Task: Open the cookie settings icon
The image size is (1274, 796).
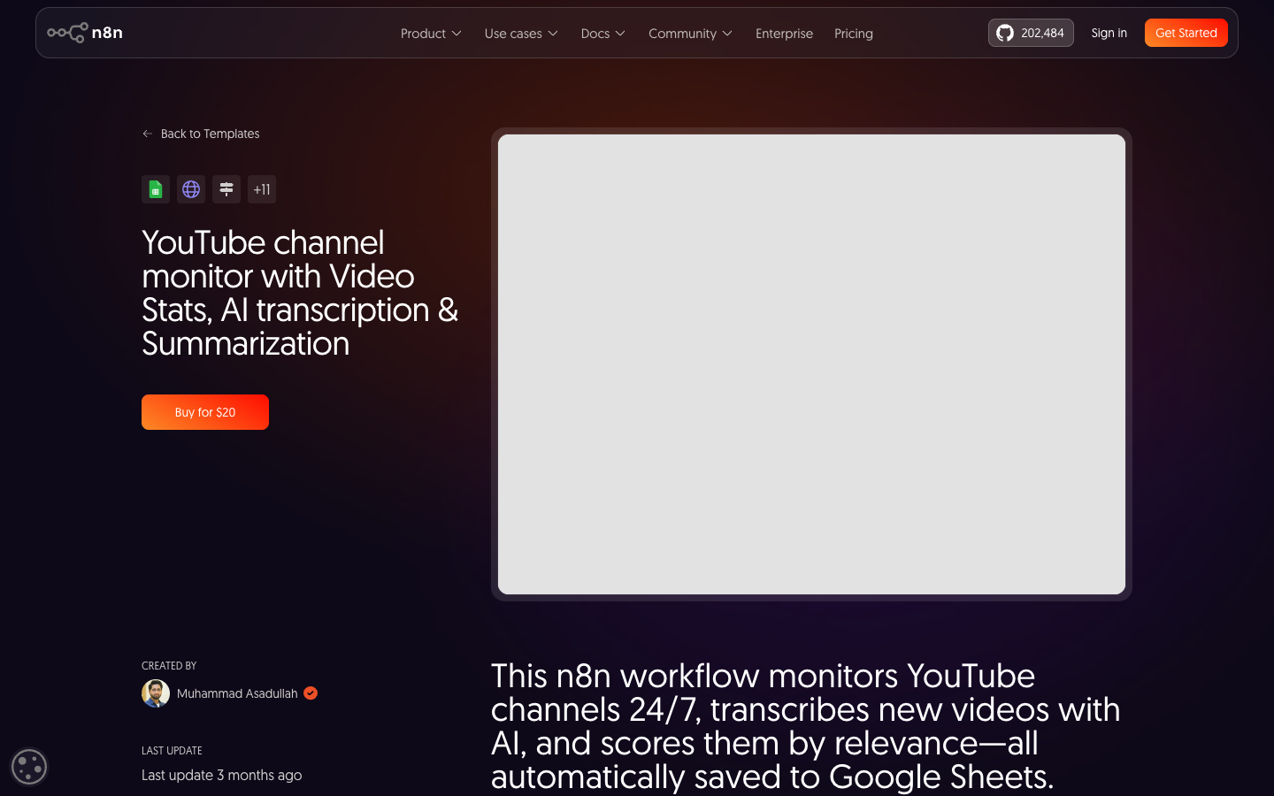Action: [x=29, y=767]
